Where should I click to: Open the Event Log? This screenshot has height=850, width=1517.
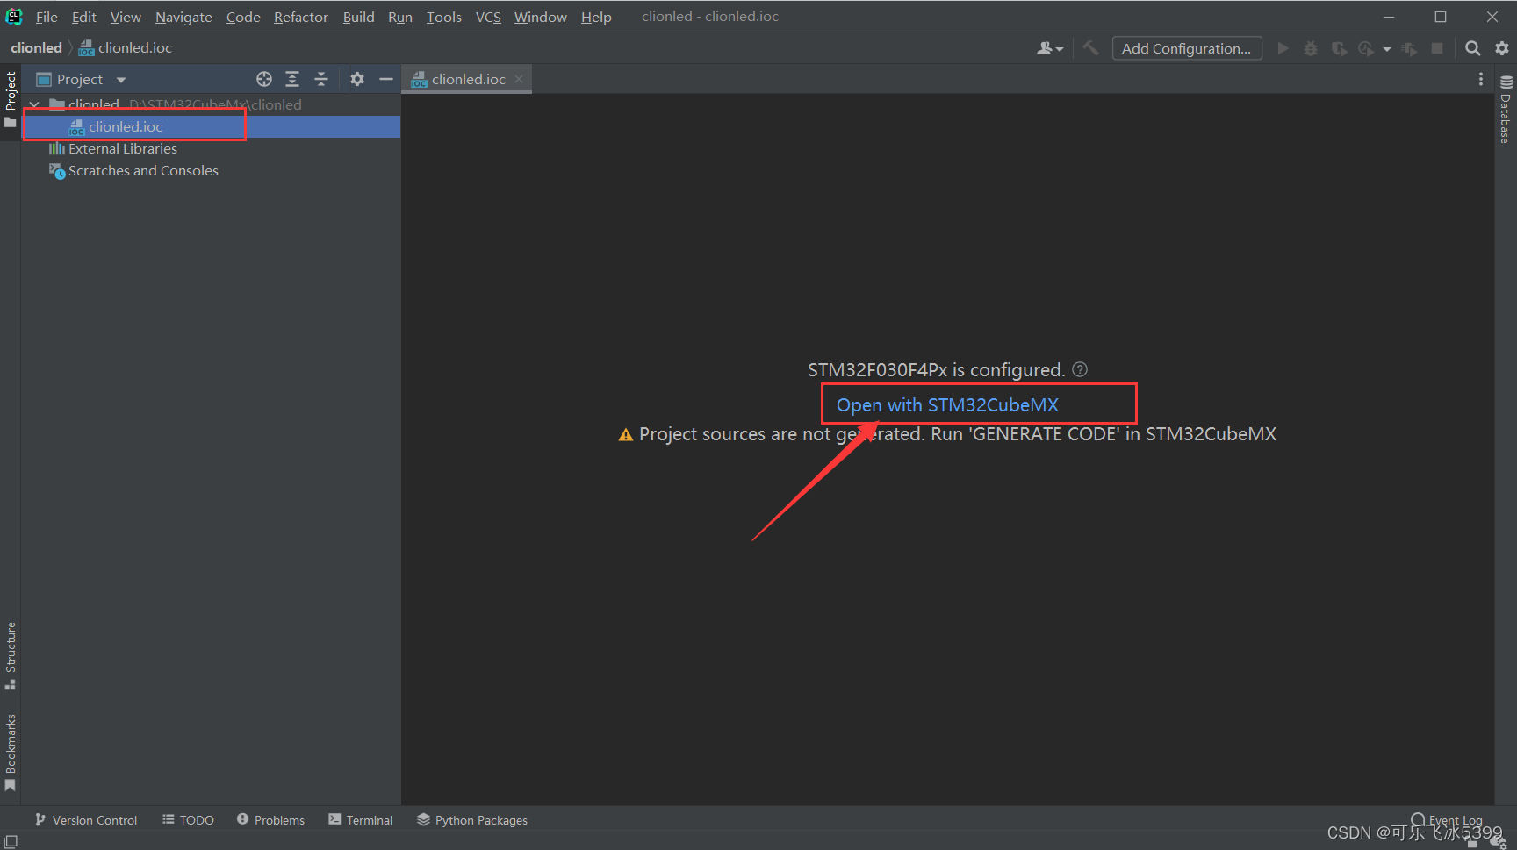[1447, 820]
